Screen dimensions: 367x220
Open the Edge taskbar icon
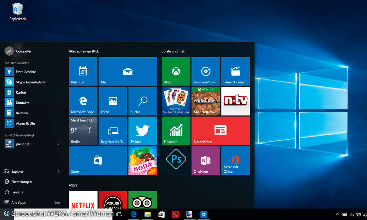pos(134,215)
